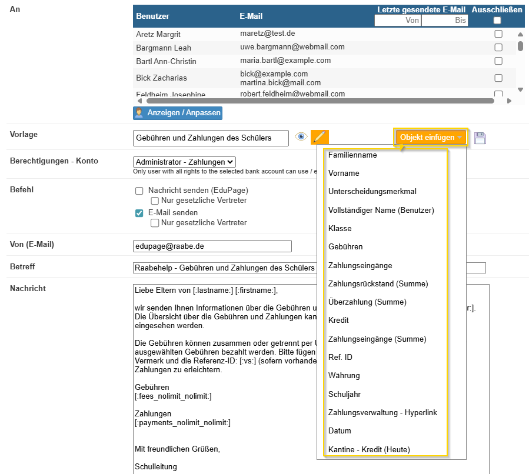Viewport: 529px width, 474px height.
Task: Select Kredit menu item
Action: tap(338, 321)
